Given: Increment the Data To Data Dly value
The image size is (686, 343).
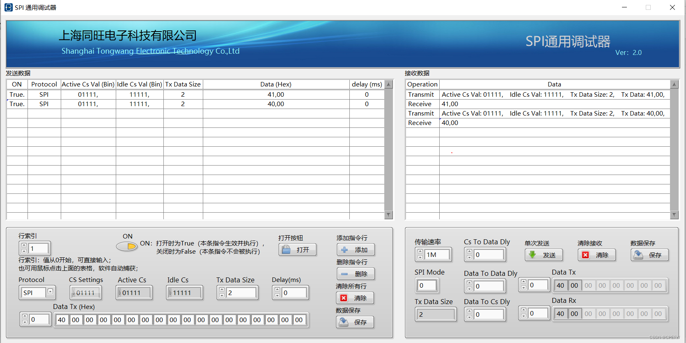Looking at the screenshot, I should pyautogui.click(x=469, y=283).
